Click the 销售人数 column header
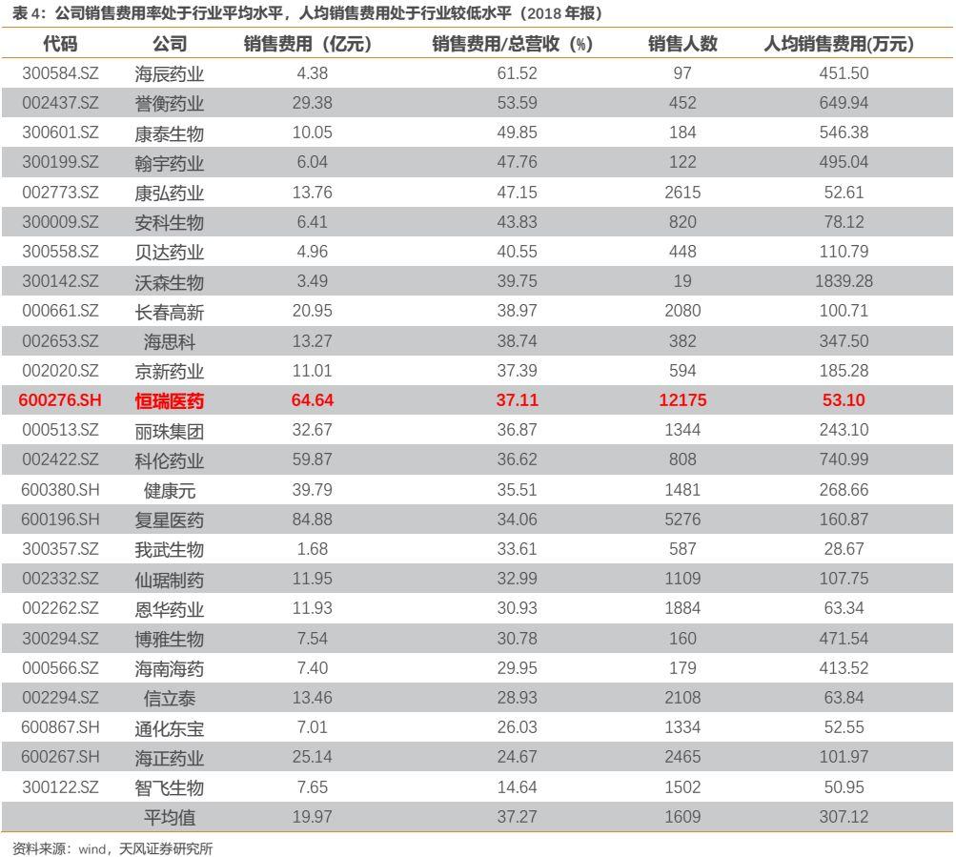 click(x=682, y=43)
